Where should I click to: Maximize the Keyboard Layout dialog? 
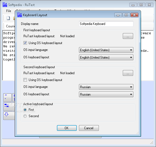pos(126,15)
